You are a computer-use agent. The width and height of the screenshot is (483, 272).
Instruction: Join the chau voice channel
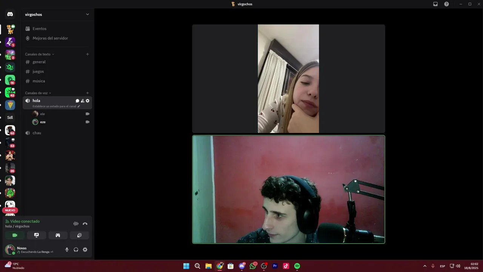click(57, 133)
